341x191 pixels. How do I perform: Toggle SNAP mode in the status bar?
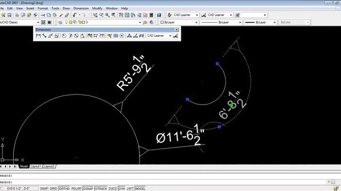[44, 189]
